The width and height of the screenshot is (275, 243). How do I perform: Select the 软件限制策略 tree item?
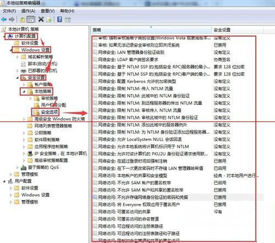[47, 140]
